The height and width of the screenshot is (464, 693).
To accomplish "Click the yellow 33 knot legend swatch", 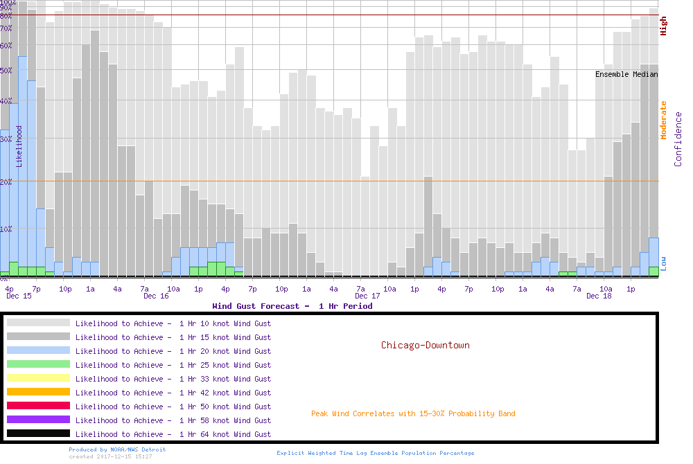I will click(x=38, y=378).
